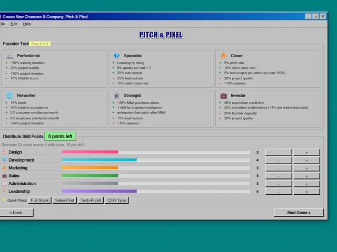Open the Edit menu
Image resolution: width=337 pixels, height=252 pixels.
point(14,24)
